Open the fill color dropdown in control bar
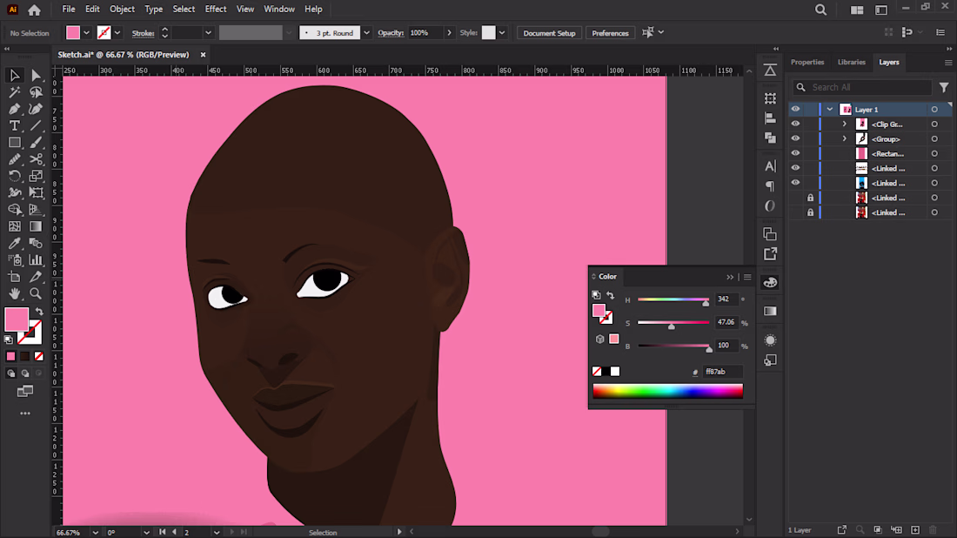The width and height of the screenshot is (957, 538). tap(87, 33)
